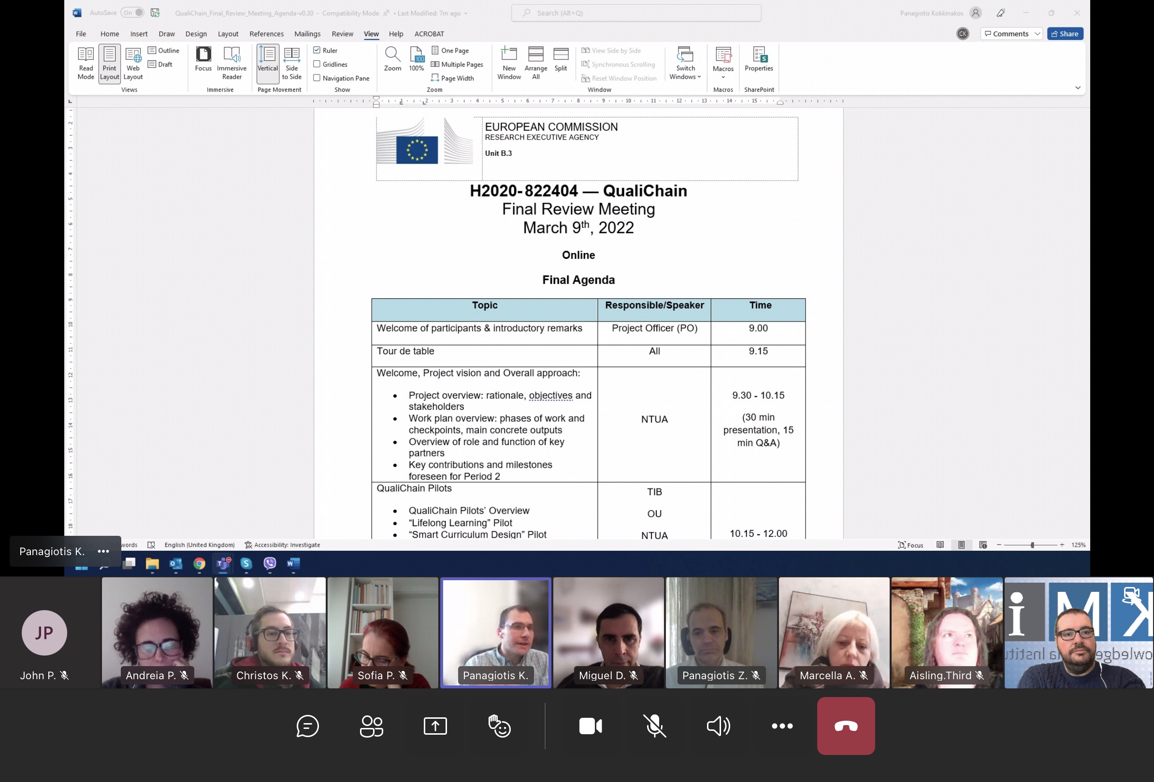Unmute the microphone toggle
The width and height of the screenshot is (1154, 782).
pos(654,726)
